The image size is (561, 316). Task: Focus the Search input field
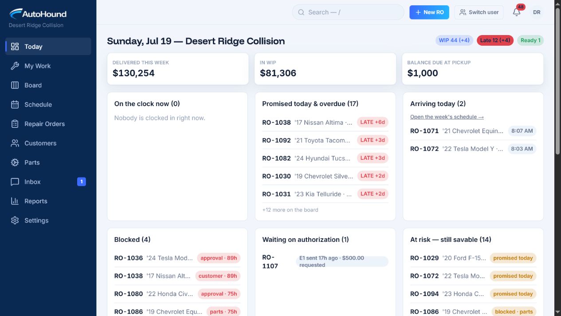click(x=348, y=12)
